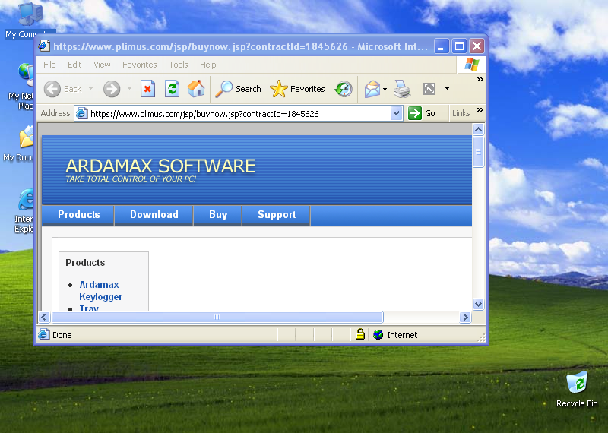Viewport: 608px width, 433px height.
Task: Open the File menu
Action: 49,65
